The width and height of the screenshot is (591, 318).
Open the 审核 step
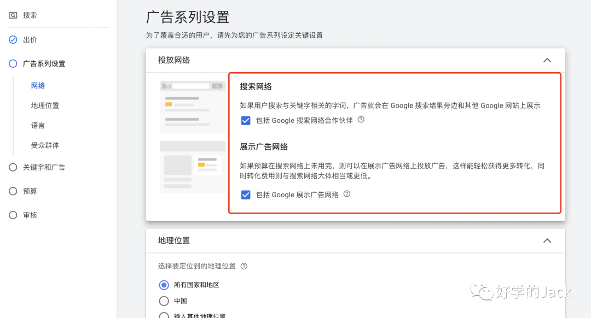30,215
